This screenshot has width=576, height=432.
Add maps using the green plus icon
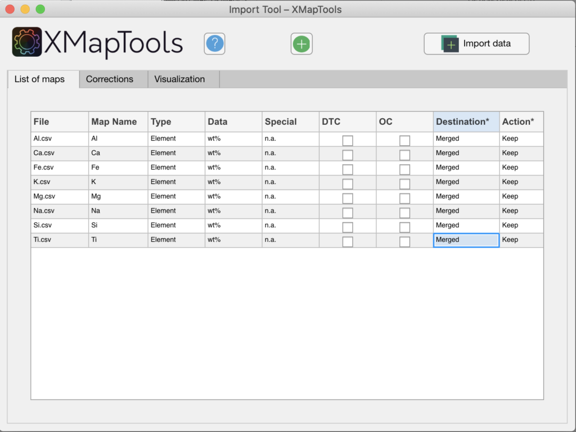click(x=301, y=44)
